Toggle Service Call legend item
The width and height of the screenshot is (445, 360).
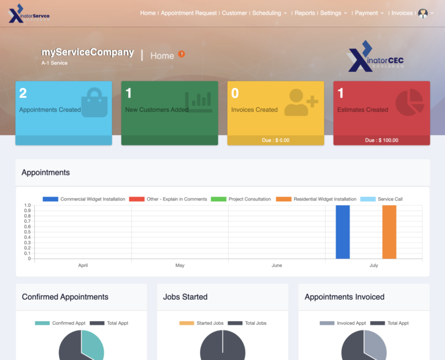(381, 199)
